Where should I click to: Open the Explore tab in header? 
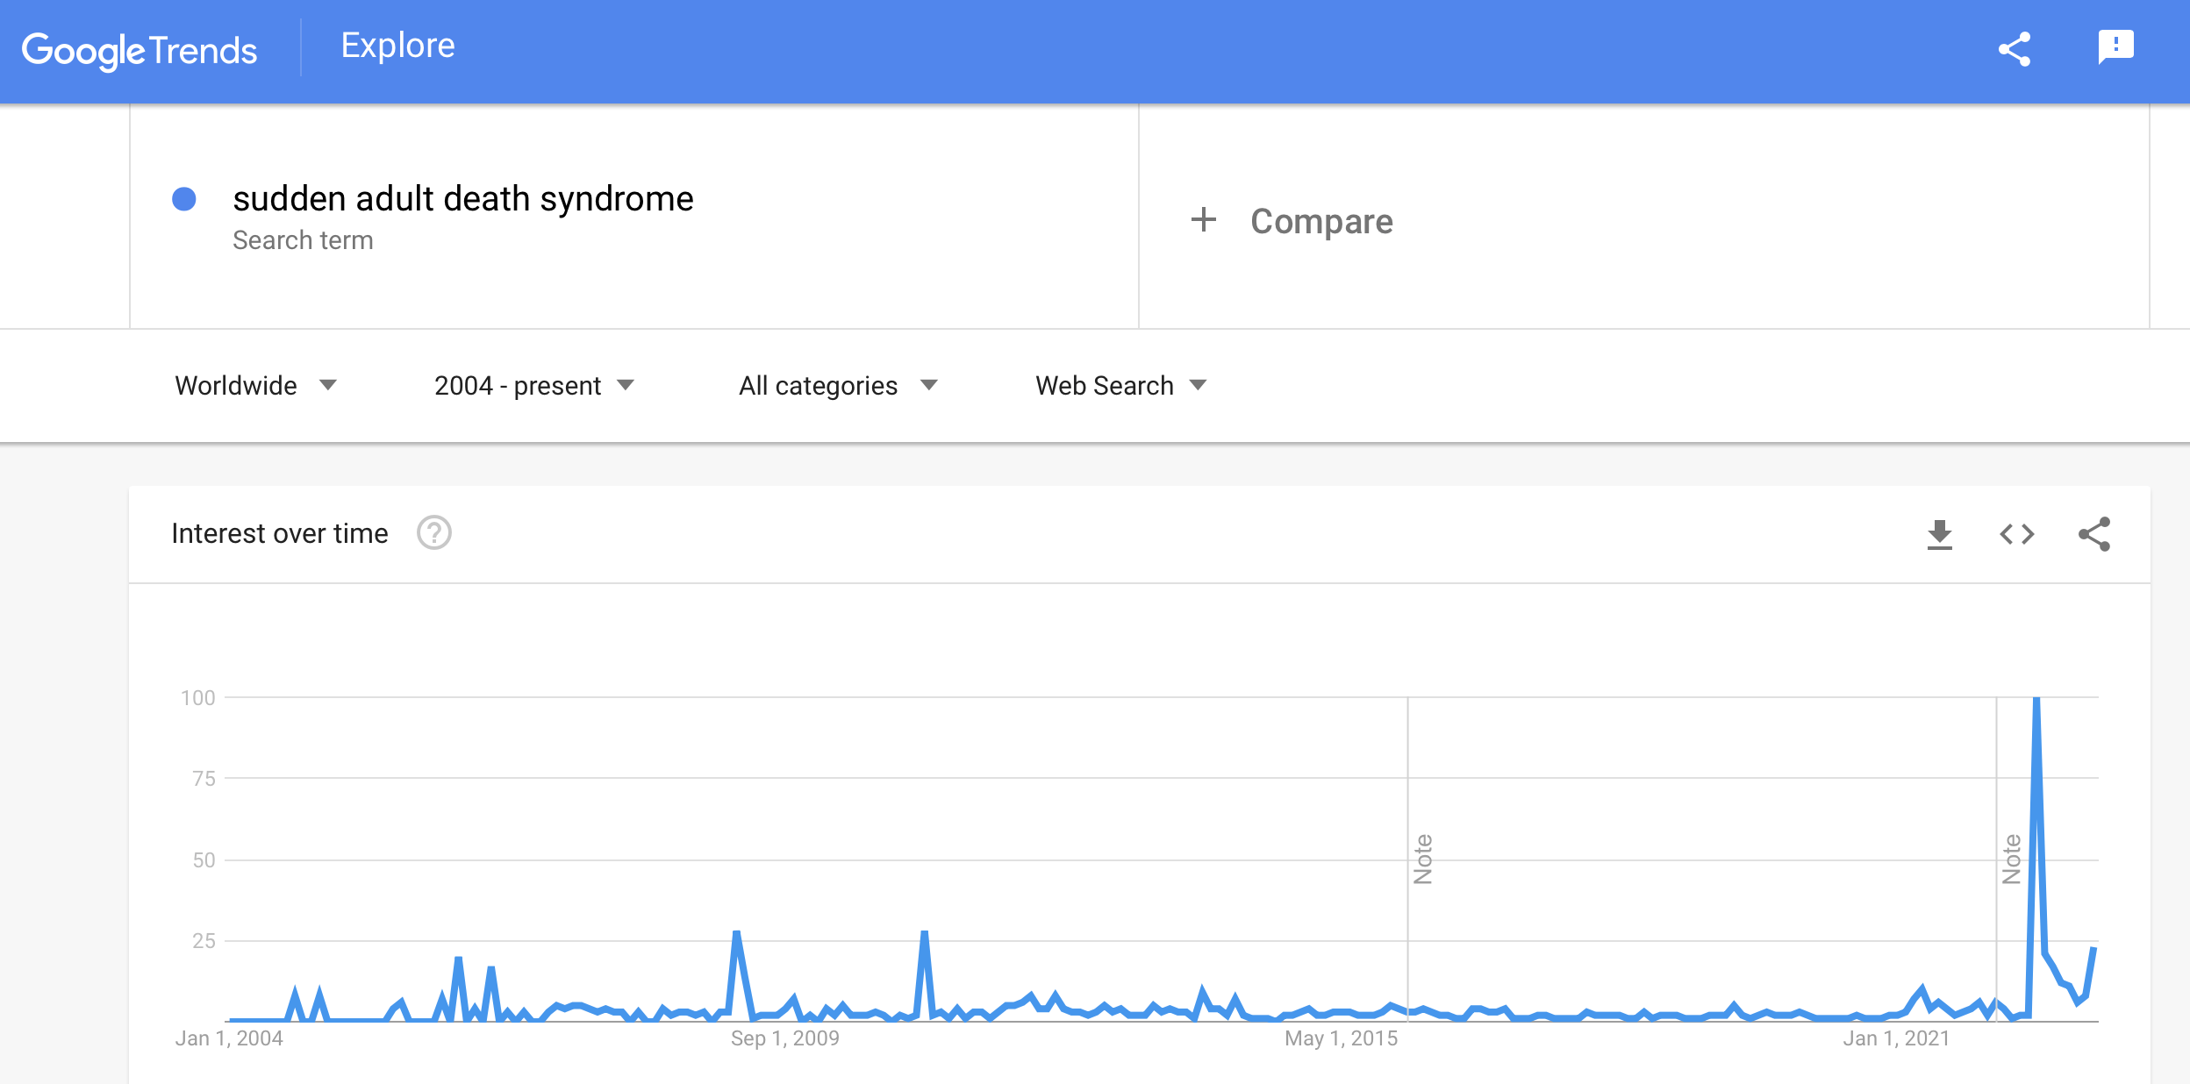click(x=397, y=46)
